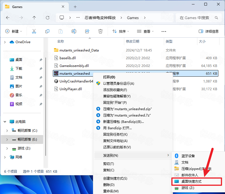Open the 新建 dropdown
The image size is (225, 194).
pos(14,31)
